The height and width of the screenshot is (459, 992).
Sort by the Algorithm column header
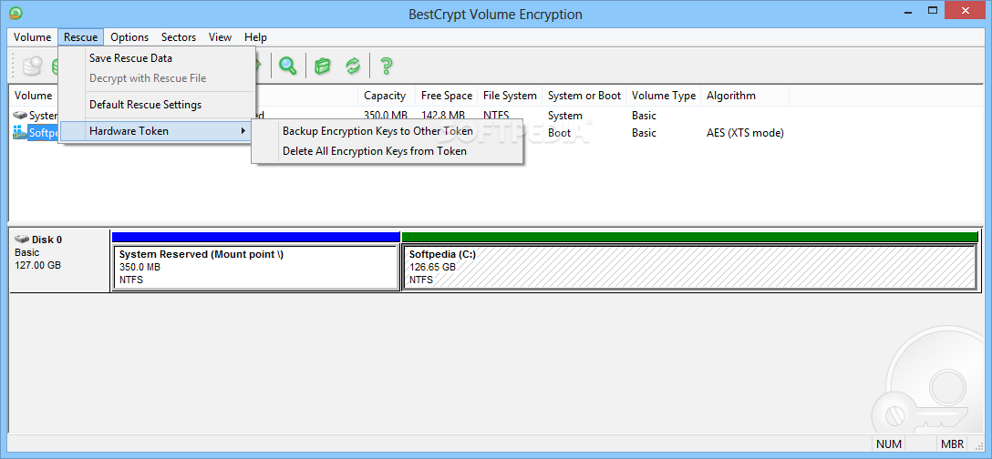tap(745, 96)
